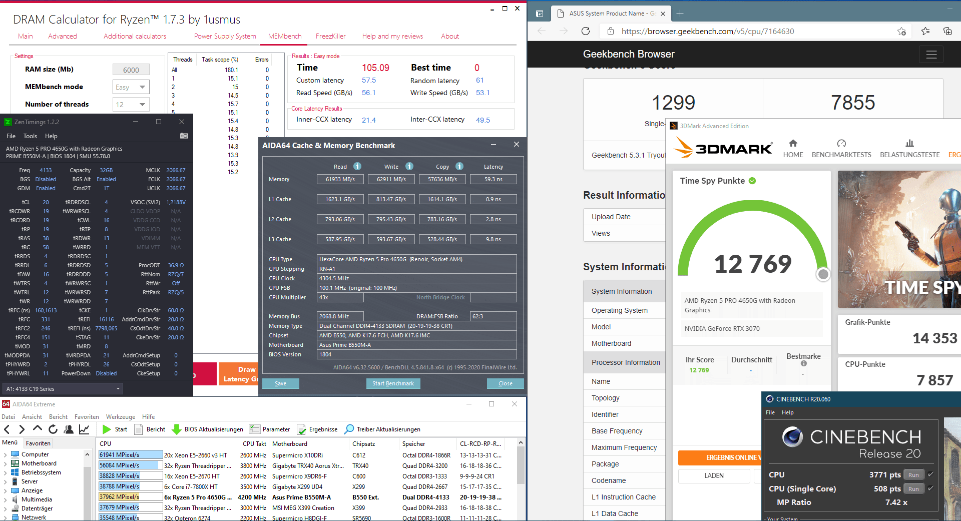Expand Motherboard node in AIDA64 tree
Viewport: 961px width, 521px height.
[x=5, y=463]
